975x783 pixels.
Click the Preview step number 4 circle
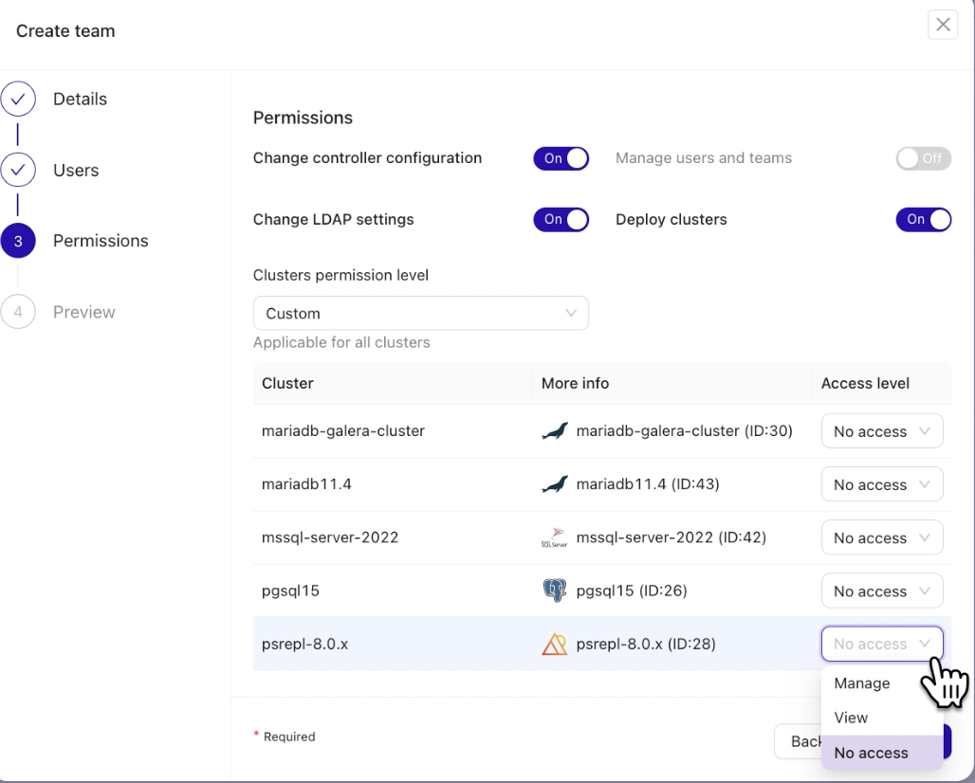(x=18, y=312)
